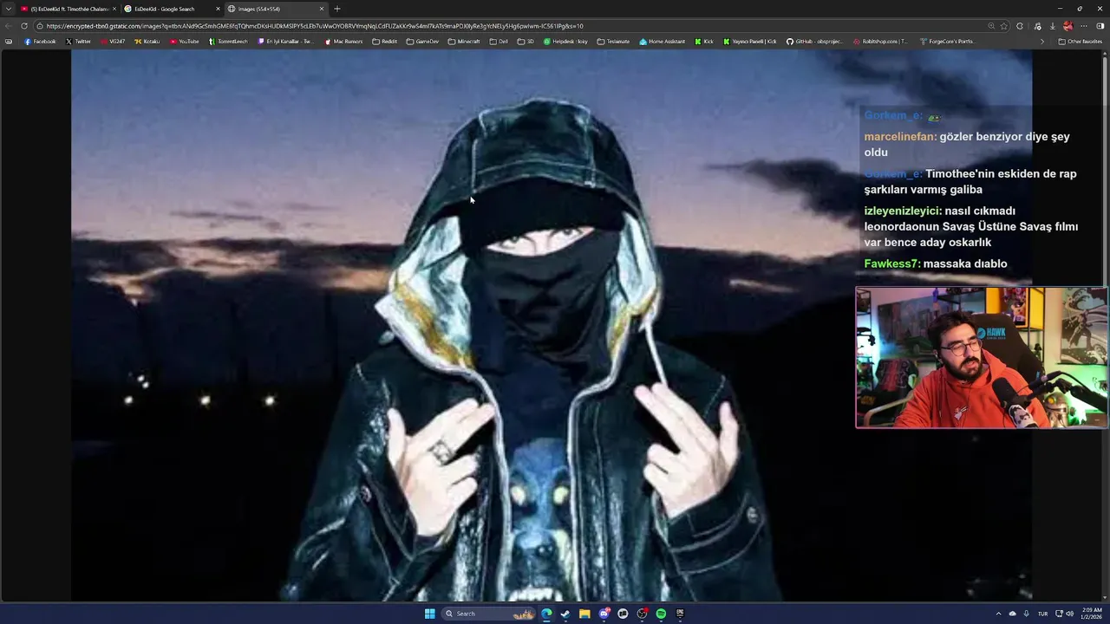
Task: Open the Helpdesk bookmark
Action: pos(565,42)
